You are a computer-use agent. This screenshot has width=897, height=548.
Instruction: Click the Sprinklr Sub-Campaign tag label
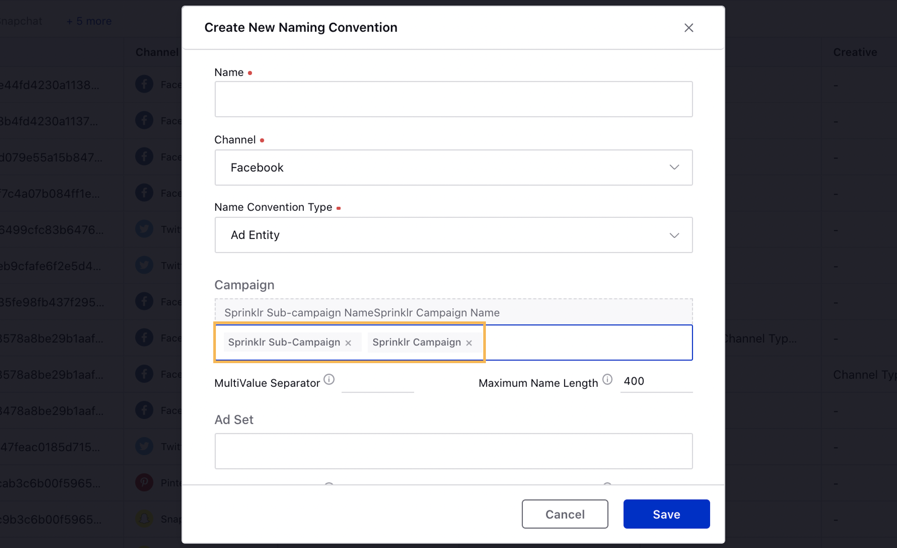(284, 342)
